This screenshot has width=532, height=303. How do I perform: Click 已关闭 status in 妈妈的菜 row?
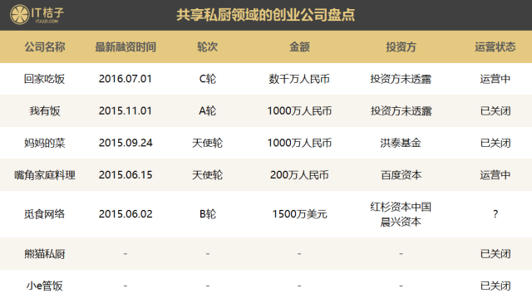495,143
